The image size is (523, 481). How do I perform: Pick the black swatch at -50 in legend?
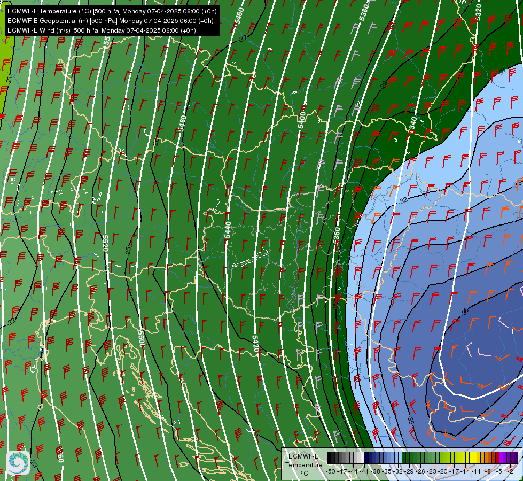pyautogui.click(x=329, y=457)
